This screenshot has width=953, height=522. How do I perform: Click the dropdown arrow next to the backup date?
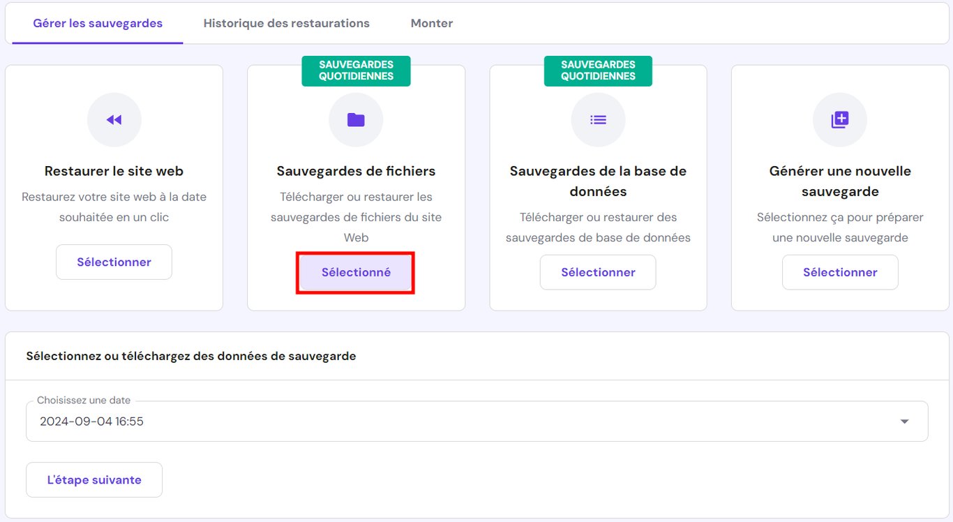[905, 421]
